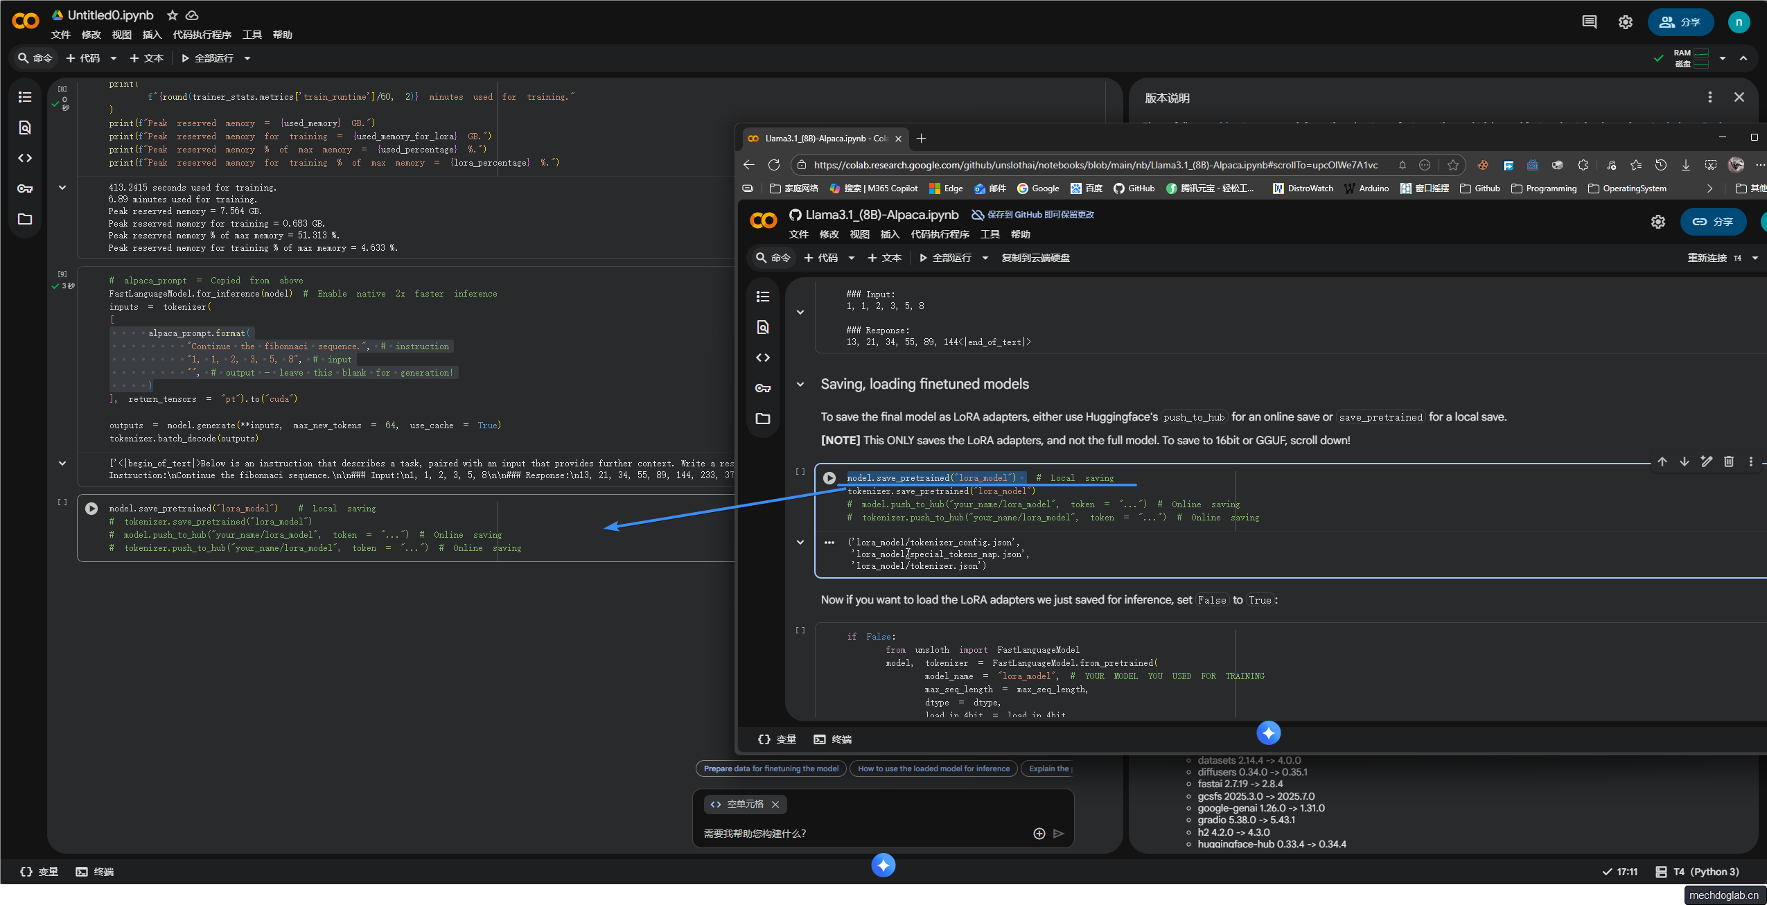Open table of contents in left sidebar
The height and width of the screenshot is (905, 1767).
(x=25, y=97)
